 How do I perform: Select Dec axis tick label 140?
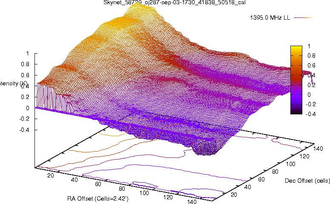318,149
